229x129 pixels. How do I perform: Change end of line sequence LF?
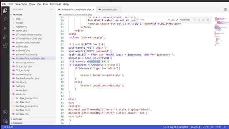[x=213, y=127]
